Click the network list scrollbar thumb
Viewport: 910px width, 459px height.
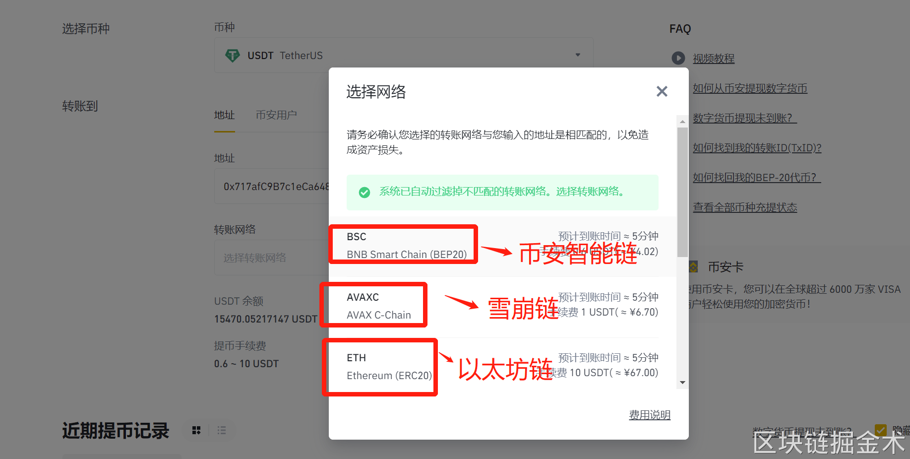click(x=682, y=193)
